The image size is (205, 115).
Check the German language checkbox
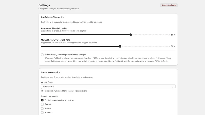42,105
